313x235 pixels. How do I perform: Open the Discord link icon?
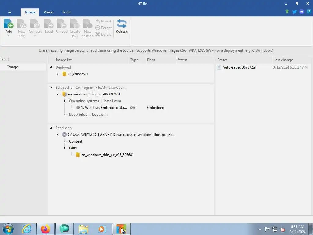point(302,12)
